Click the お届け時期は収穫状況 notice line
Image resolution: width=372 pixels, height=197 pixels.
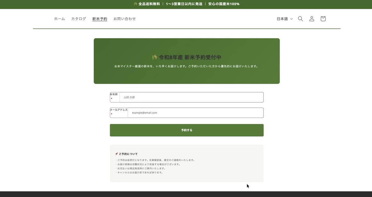point(148,164)
